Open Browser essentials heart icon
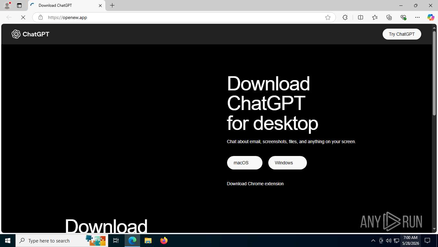Image resolution: width=438 pixels, height=247 pixels. tap(403, 17)
